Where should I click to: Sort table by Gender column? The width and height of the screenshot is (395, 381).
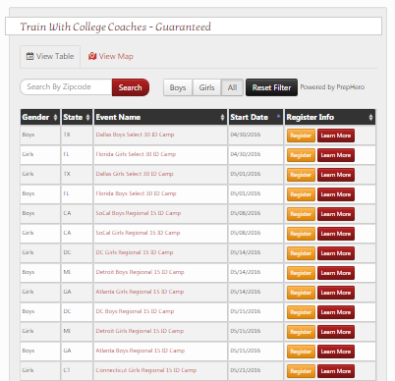40,117
